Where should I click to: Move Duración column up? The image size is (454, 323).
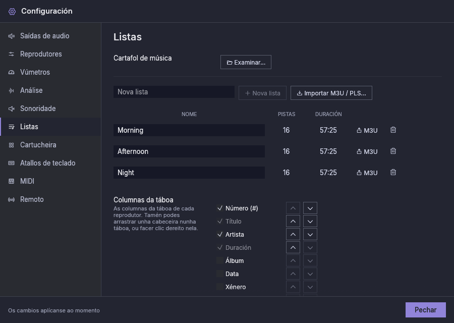(x=293, y=247)
